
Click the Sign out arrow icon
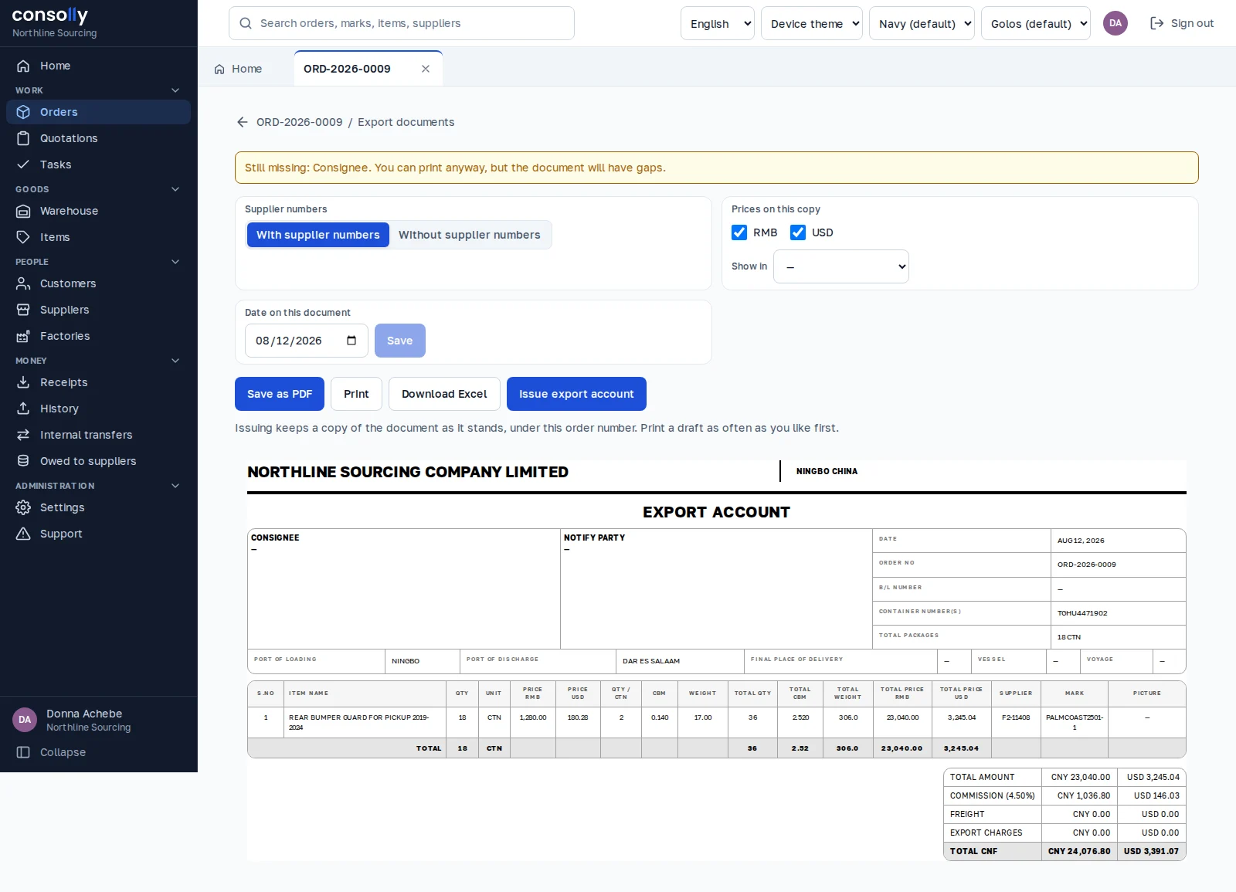coord(1156,23)
